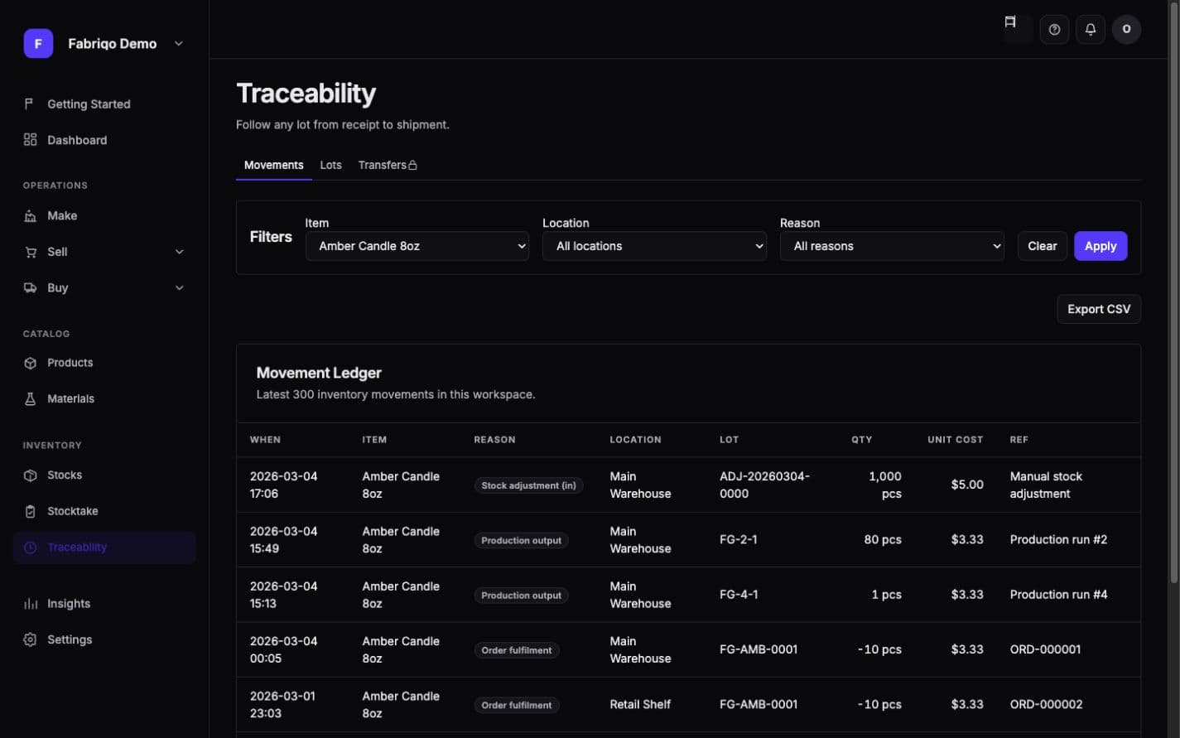Image resolution: width=1180 pixels, height=738 pixels.
Task: Switch to the Movements tab
Action: point(273,165)
